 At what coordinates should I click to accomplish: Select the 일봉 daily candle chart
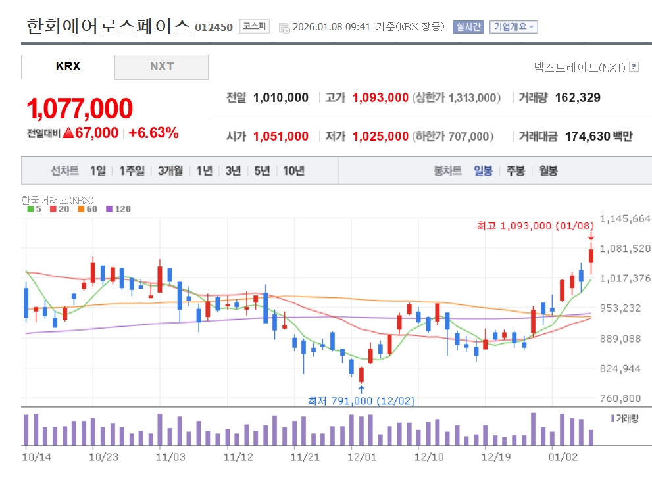click(x=483, y=171)
